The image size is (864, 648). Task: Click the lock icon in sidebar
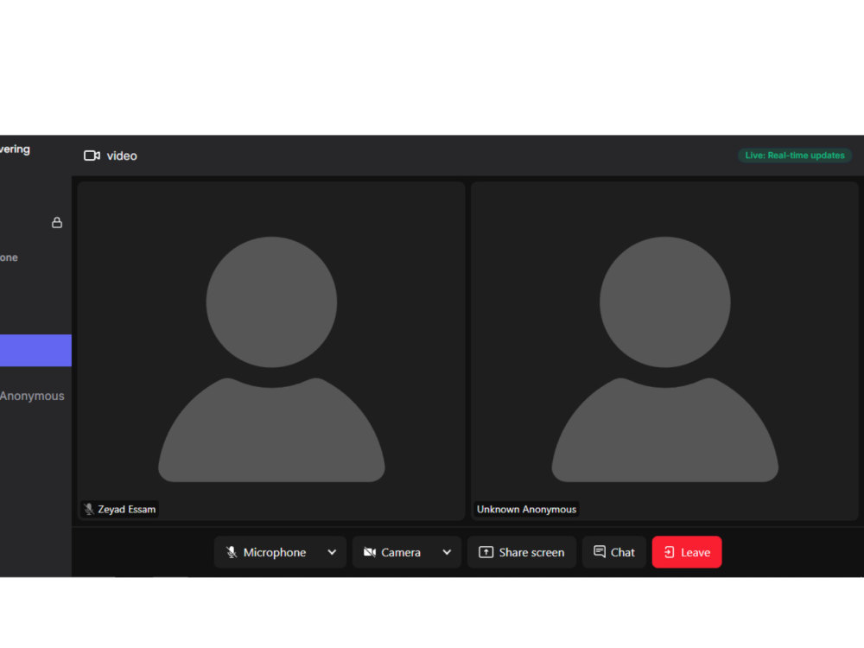pyautogui.click(x=57, y=223)
